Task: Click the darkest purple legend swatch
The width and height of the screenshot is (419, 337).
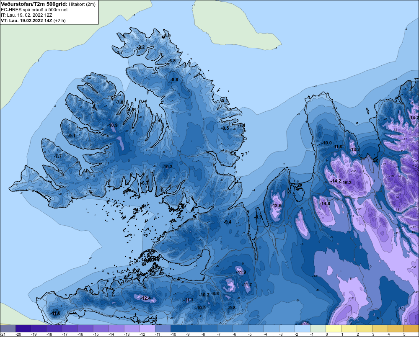Action: coord(23,329)
